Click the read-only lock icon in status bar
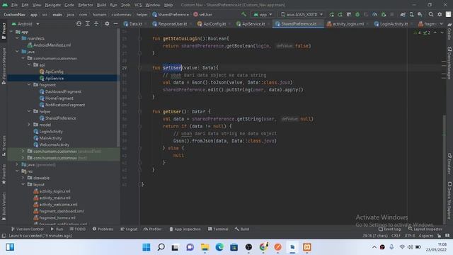The height and width of the screenshot is (255, 453). coord(439,236)
